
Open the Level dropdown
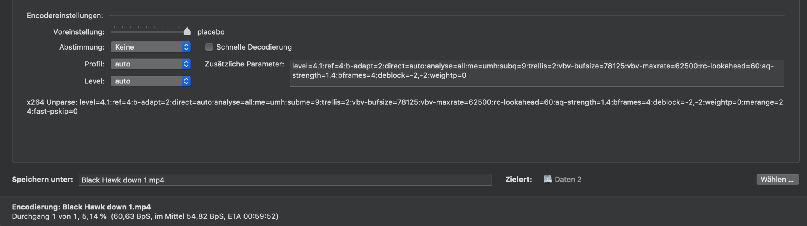151,81
